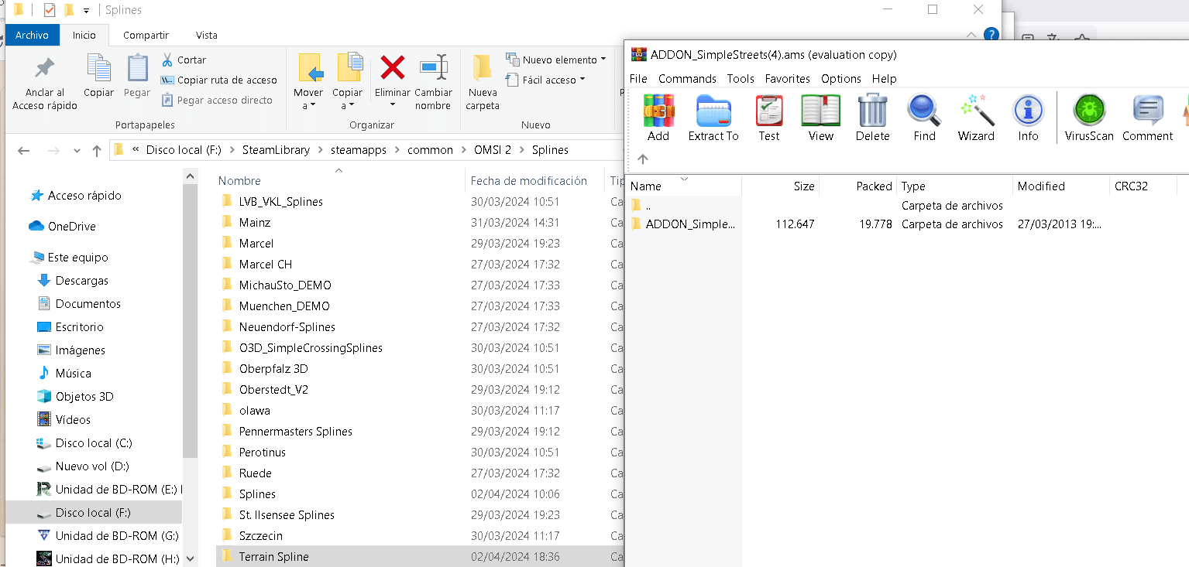Click the VirusScan bug icon
Screen dimensions: 1189x567
1089,111
